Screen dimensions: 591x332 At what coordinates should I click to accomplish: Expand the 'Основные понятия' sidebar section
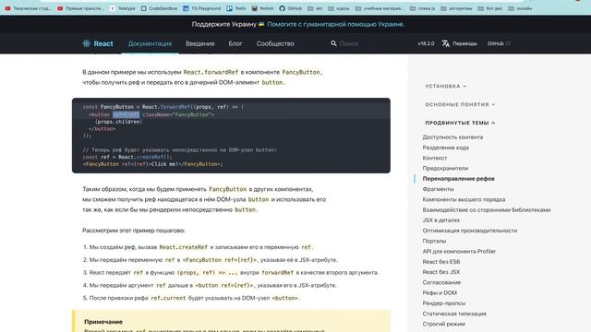click(460, 104)
